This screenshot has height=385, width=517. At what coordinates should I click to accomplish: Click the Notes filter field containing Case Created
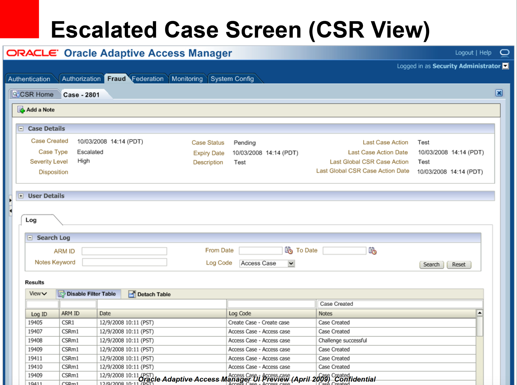(x=400, y=304)
